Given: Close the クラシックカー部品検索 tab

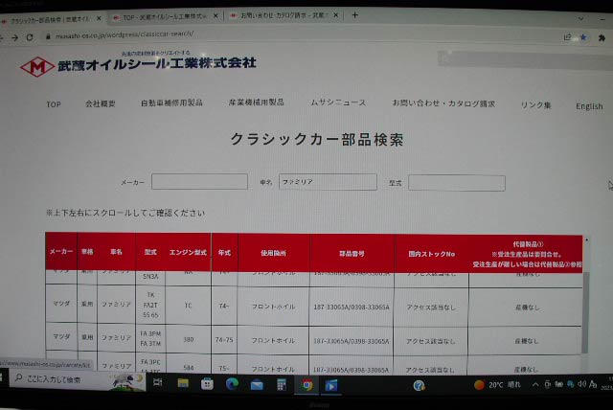Looking at the screenshot, I should point(99,18).
